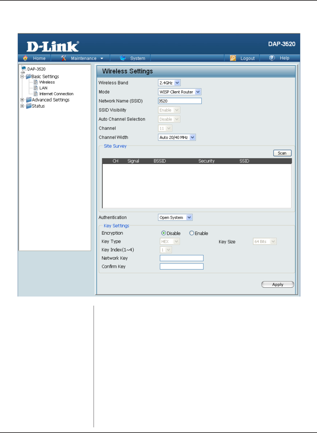The height and width of the screenshot is (433, 317).
Task: Click the LAN page icon in tree
Action: click(36, 88)
